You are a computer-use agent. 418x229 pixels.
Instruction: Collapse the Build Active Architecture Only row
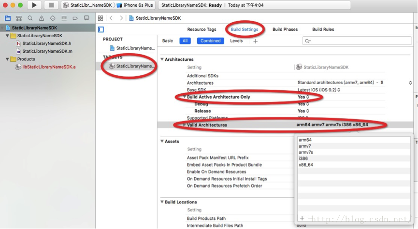[x=184, y=97]
